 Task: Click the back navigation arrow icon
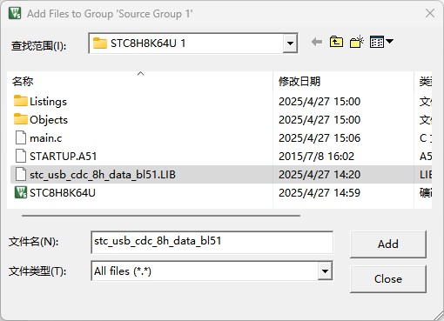click(x=317, y=43)
